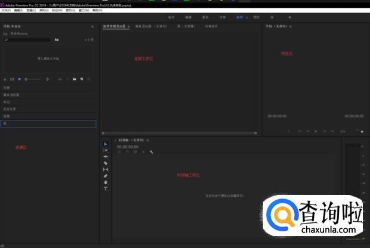The image size is (370, 248).
Task: Click the New Item icon in Project panel
Action: point(81,79)
